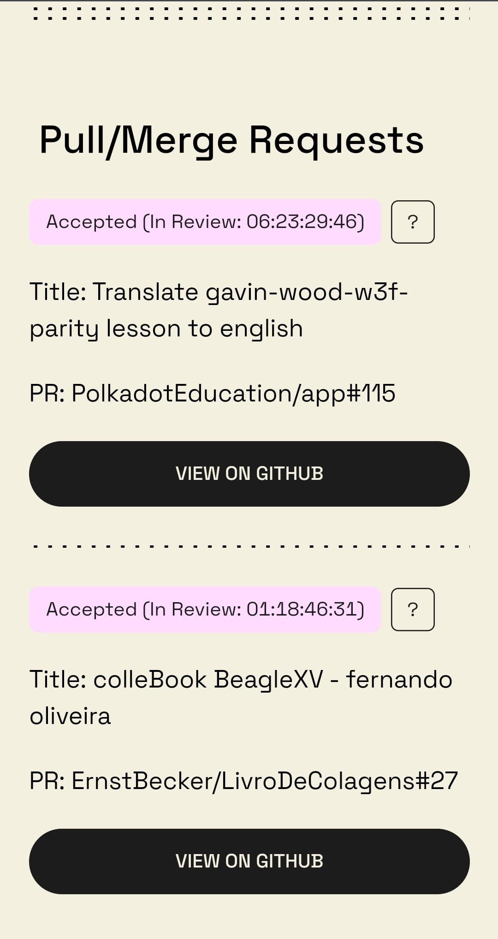
Task: Click the help icon beside the 06:23:29:46 review status
Action: 413,222
